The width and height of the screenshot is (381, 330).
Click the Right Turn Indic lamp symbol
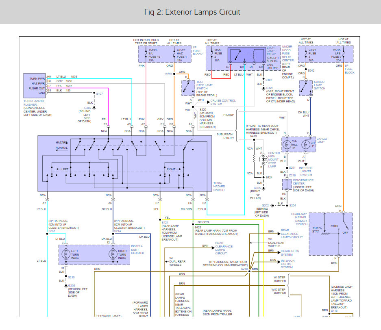click(113, 254)
